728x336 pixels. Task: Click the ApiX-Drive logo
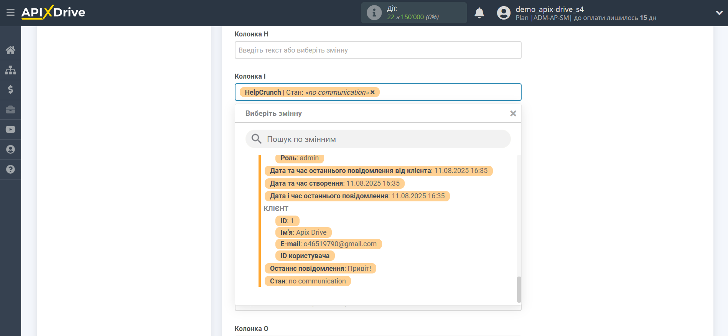53,12
